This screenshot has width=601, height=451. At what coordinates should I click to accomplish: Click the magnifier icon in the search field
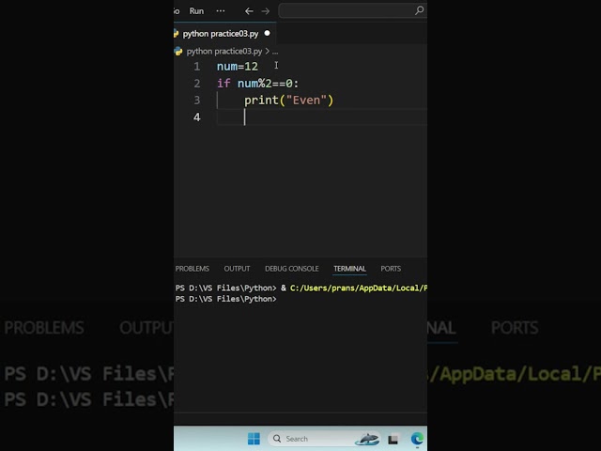point(420,10)
